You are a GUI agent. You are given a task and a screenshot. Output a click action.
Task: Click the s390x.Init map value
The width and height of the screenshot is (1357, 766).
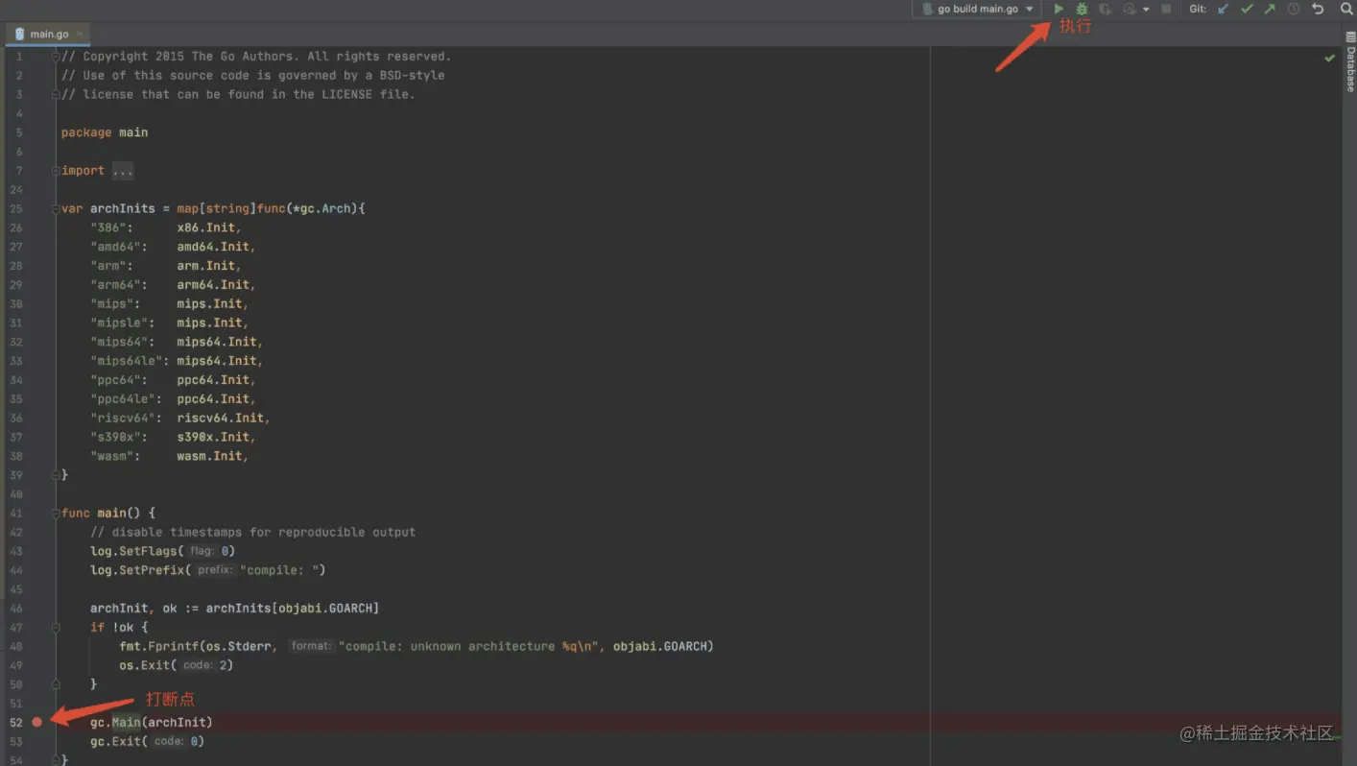pyautogui.click(x=213, y=437)
